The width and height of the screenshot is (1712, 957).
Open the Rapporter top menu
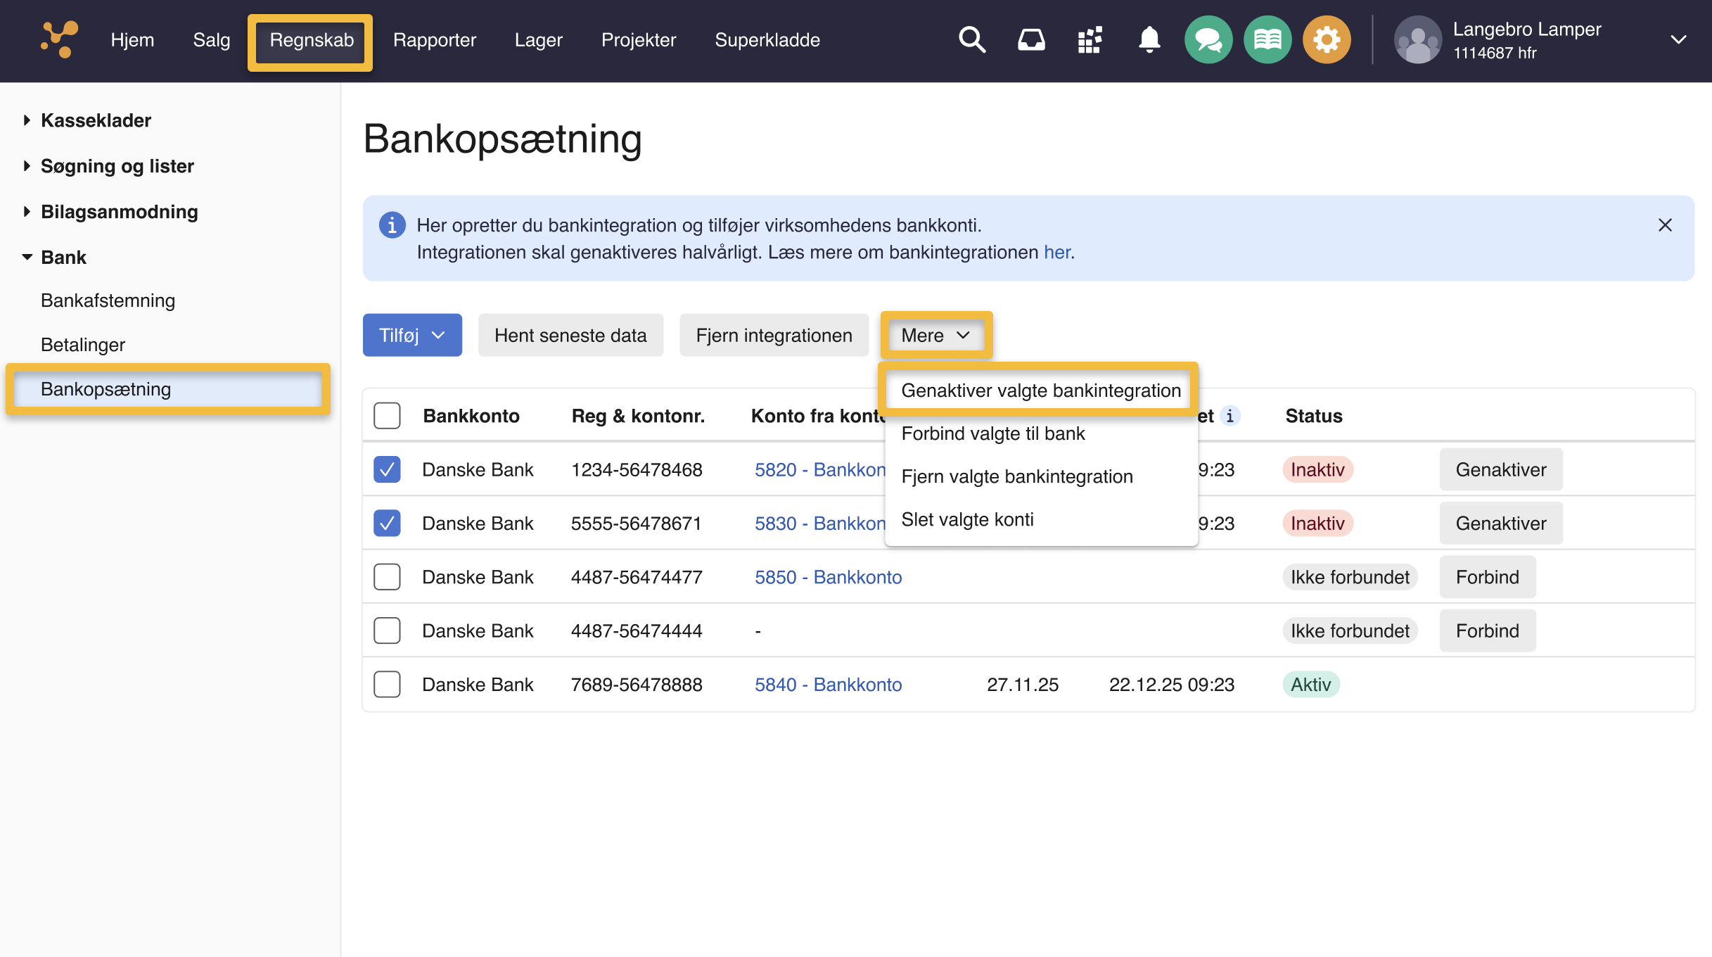point(434,40)
